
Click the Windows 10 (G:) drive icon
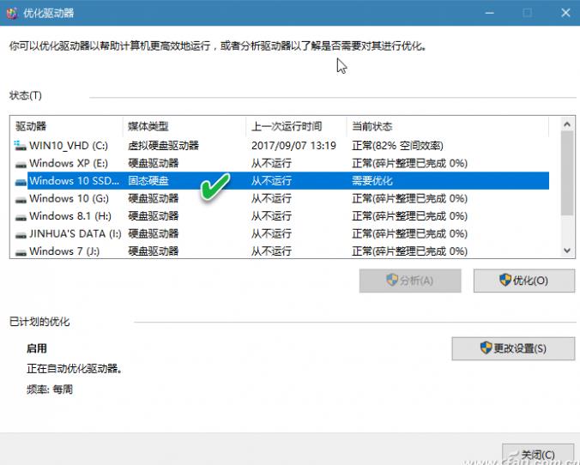click(21, 199)
